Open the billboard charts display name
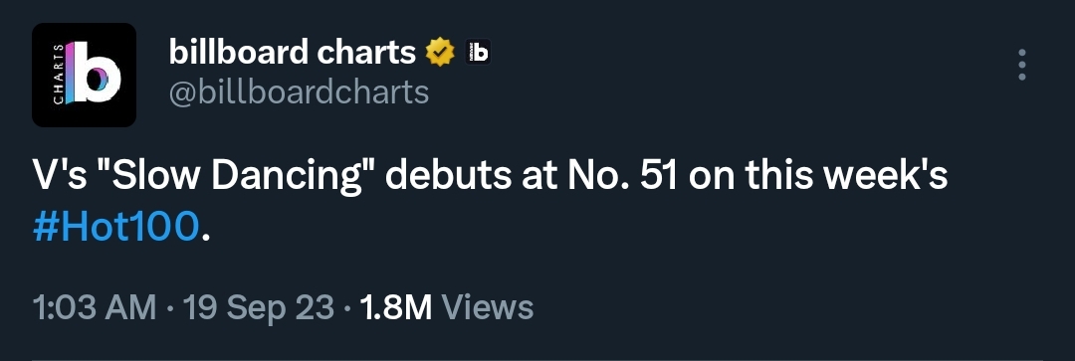This screenshot has width=1075, height=361. click(x=292, y=52)
